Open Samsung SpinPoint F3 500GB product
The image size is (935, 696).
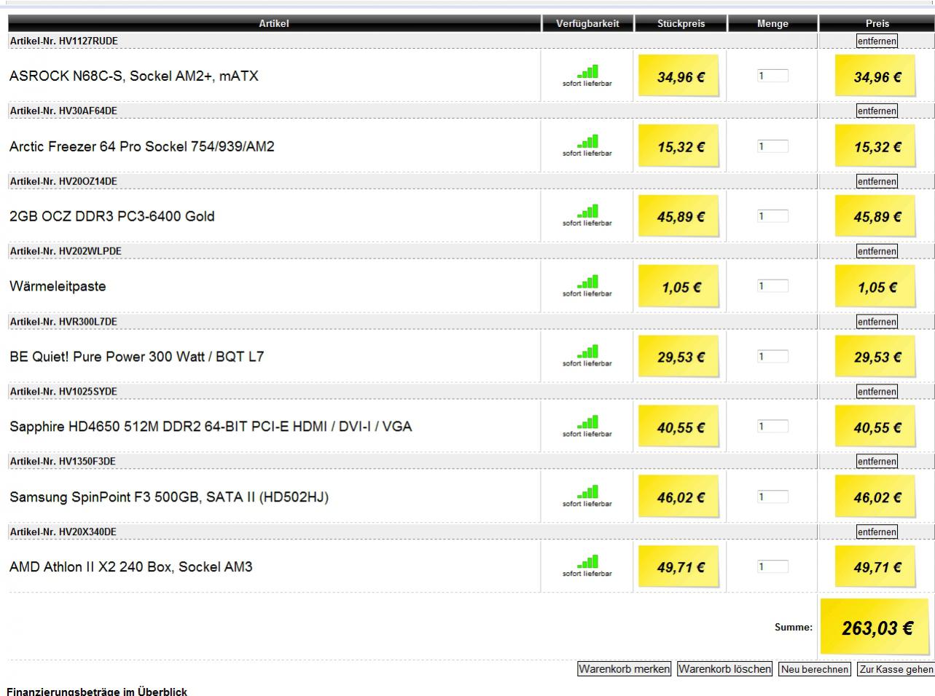pyautogui.click(x=169, y=497)
